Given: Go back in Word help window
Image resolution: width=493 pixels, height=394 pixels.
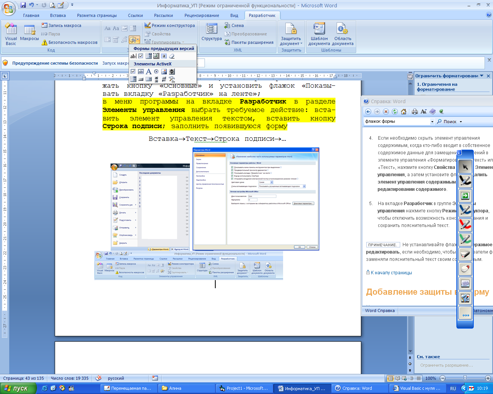Looking at the screenshot, I should 368,112.
